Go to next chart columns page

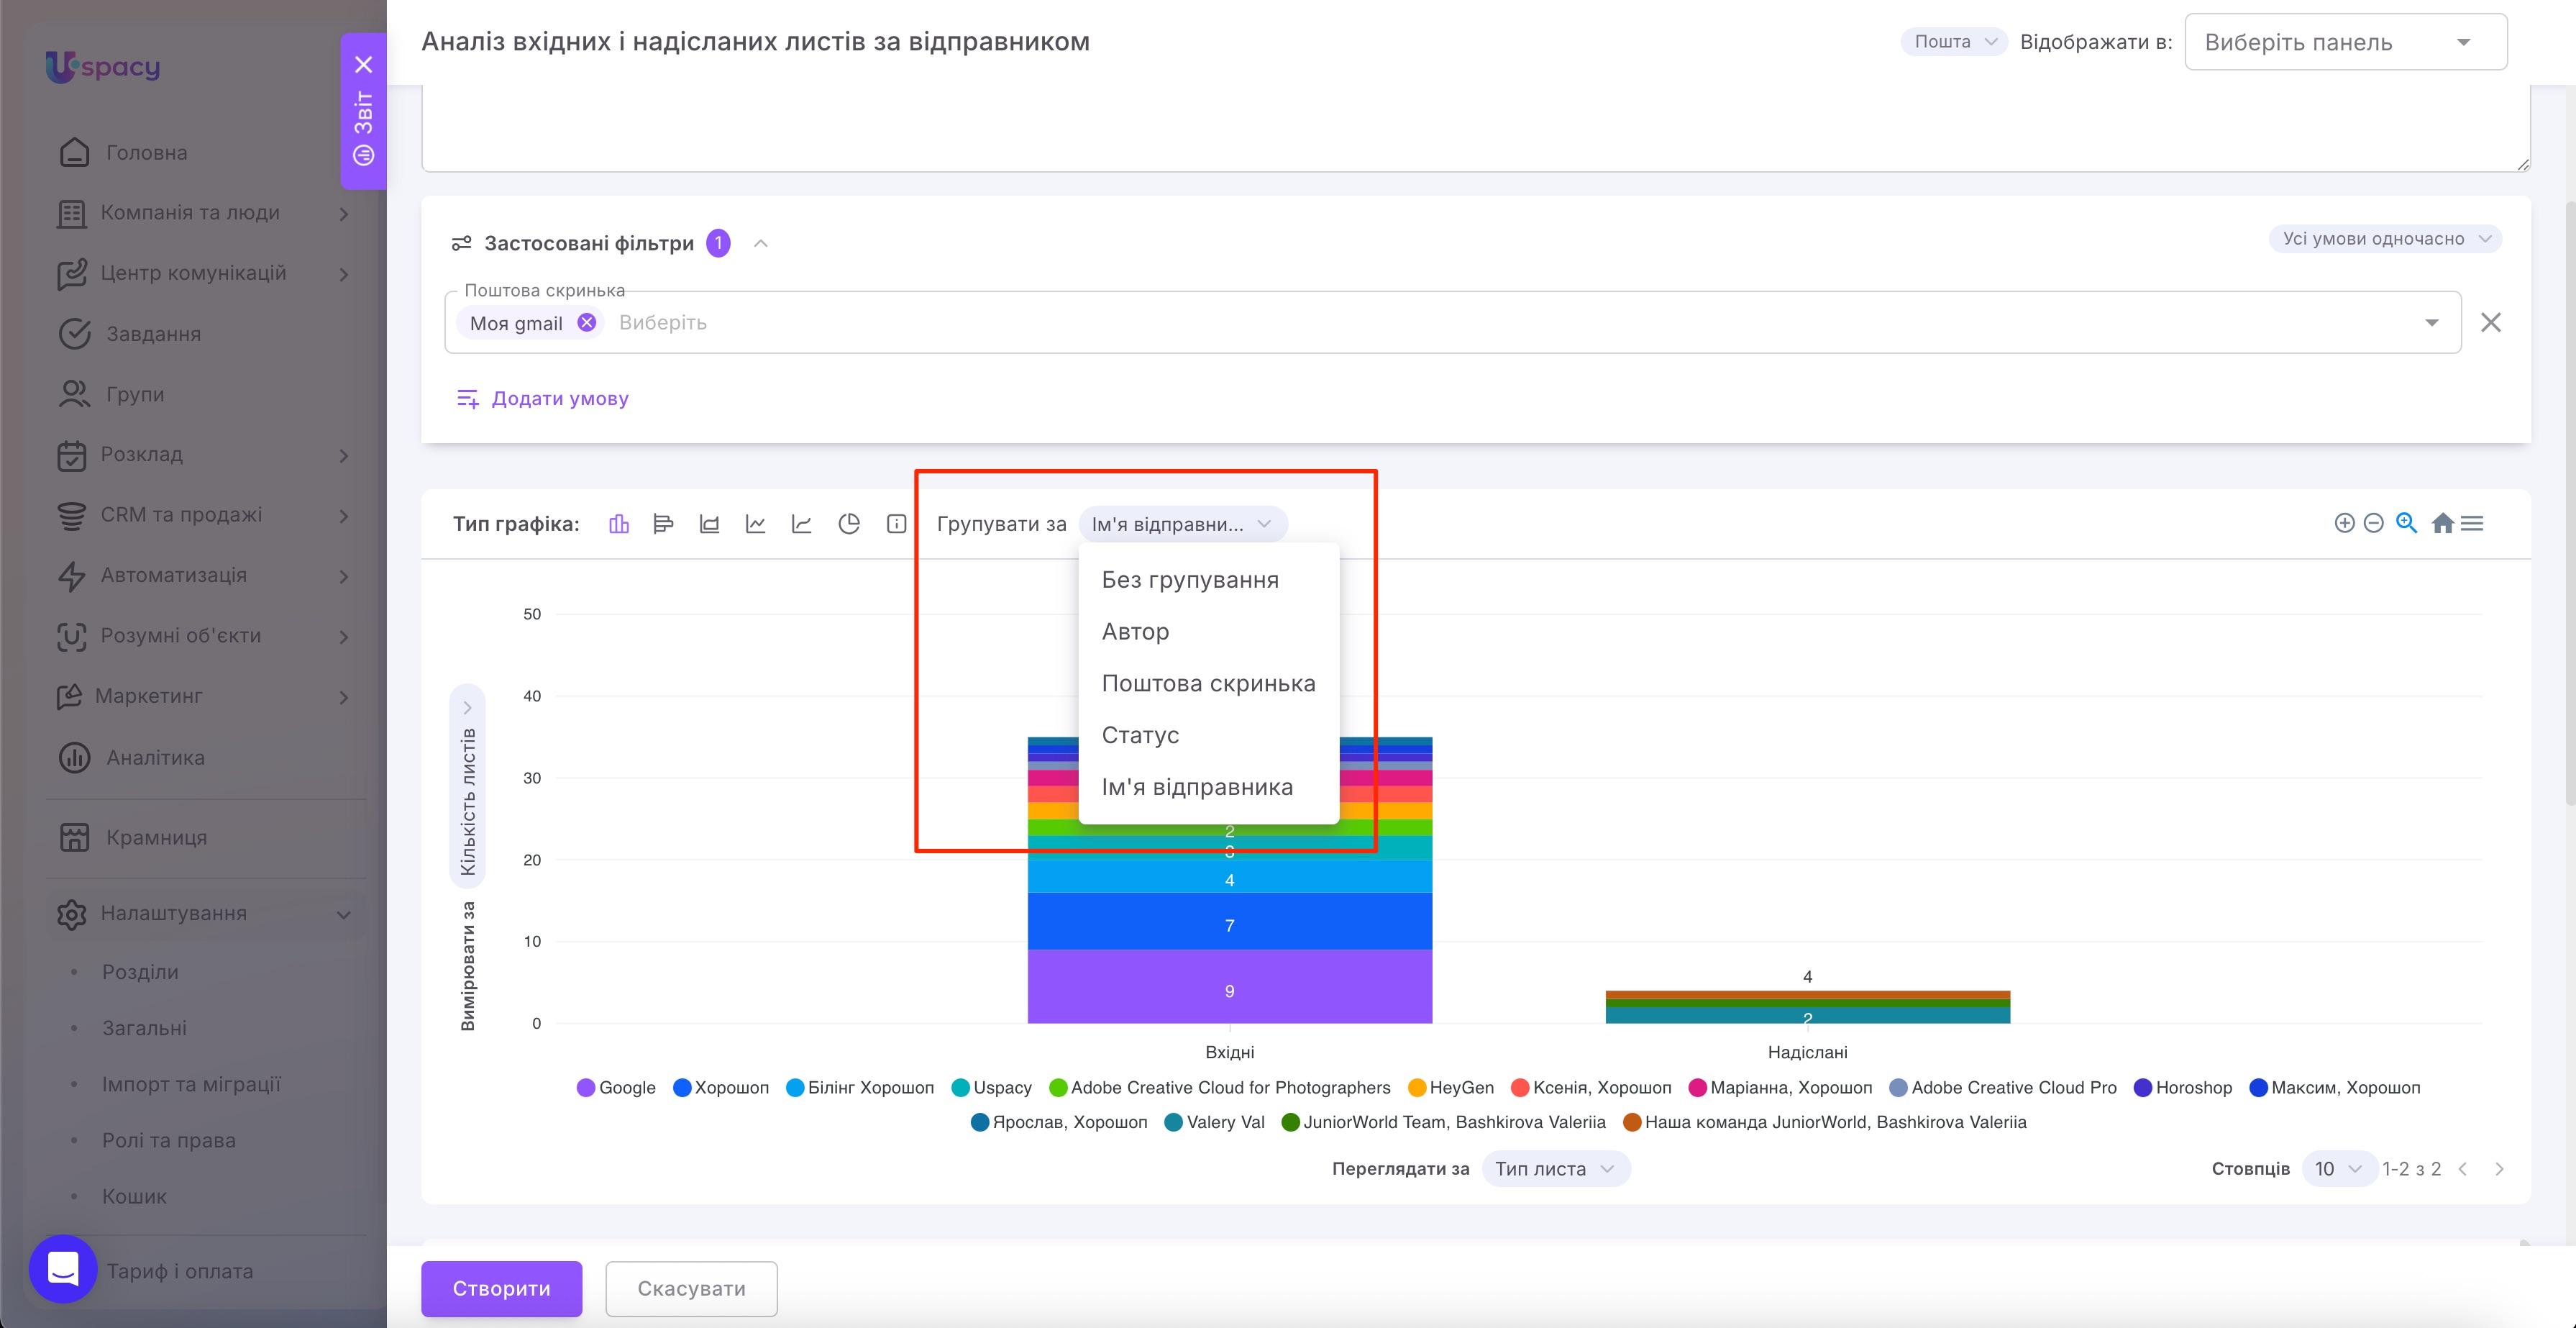click(x=2499, y=1169)
